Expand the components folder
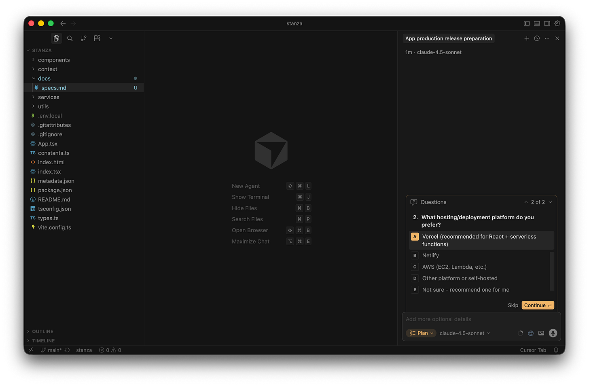Screen dimensions: 589x386 coord(53,59)
